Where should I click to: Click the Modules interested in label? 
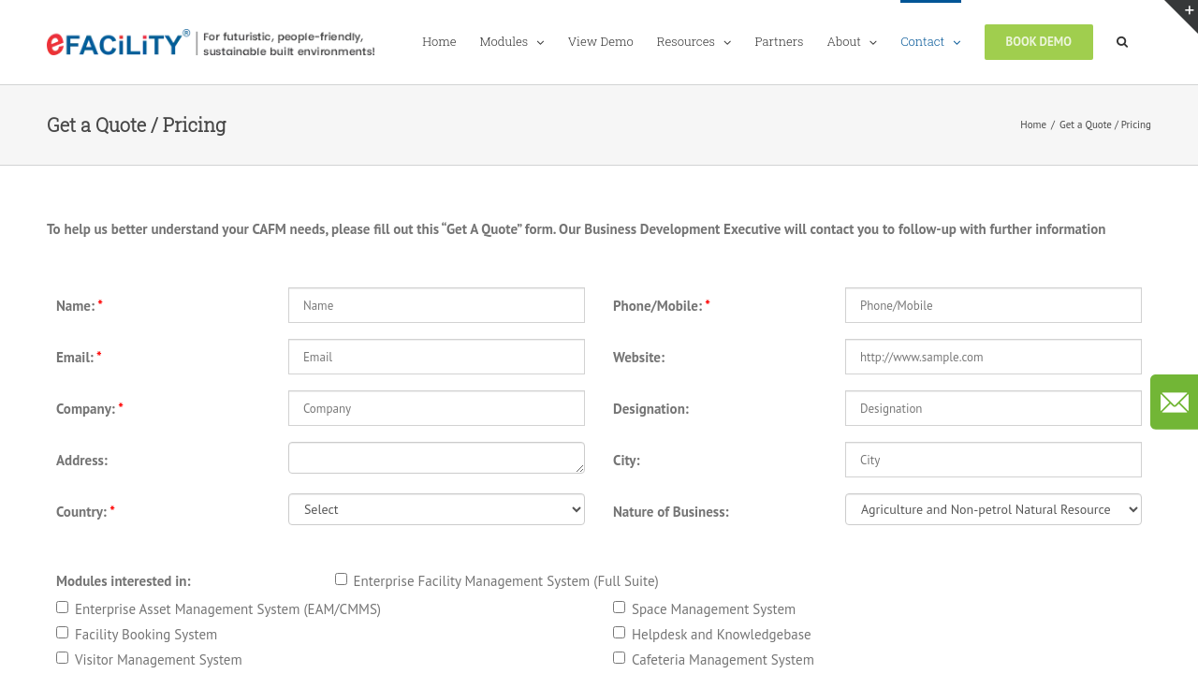click(x=124, y=581)
